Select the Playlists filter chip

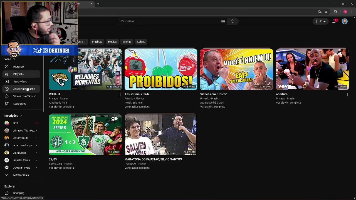coord(97,42)
